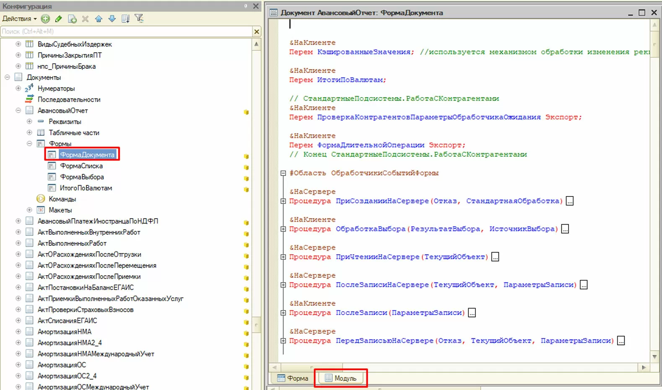
Task: Move item down with blue arrow icon
Action: pos(112,18)
